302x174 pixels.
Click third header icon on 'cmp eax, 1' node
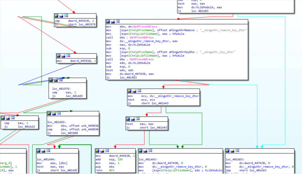coord(13,118)
